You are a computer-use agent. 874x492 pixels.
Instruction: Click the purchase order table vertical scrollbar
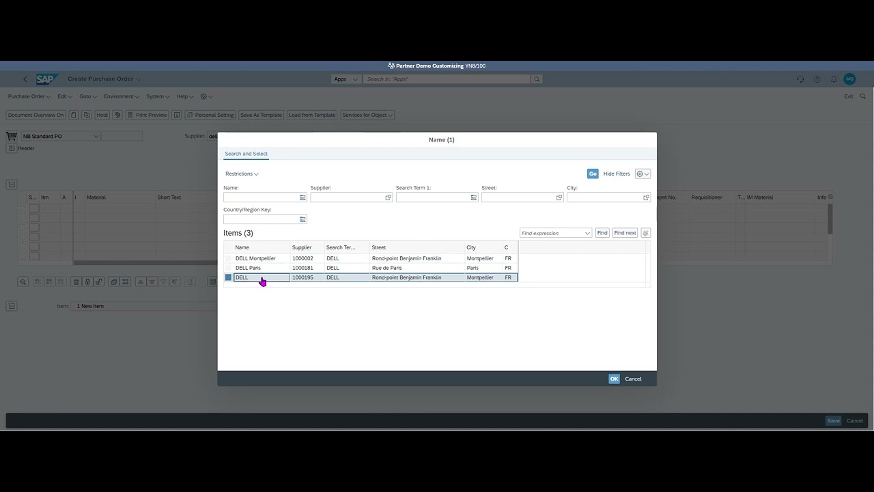click(x=830, y=219)
